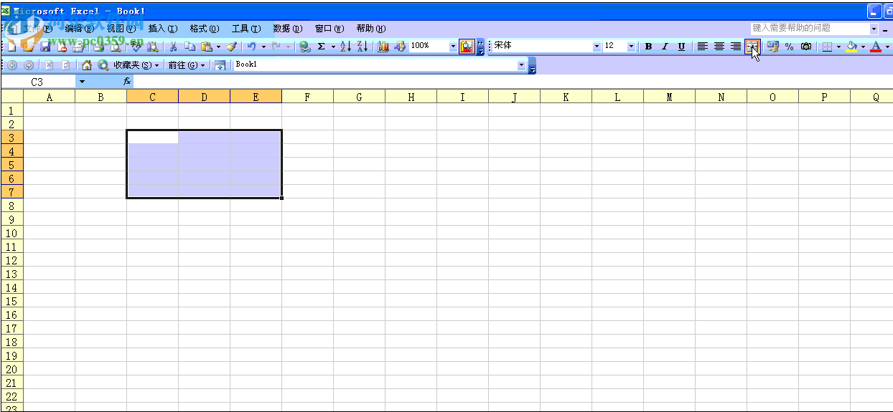
Task: Expand the Name Box dropdown arrow
Action: pyautogui.click(x=82, y=82)
